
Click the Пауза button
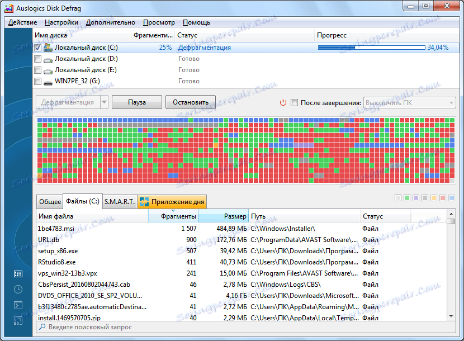(x=137, y=102)
